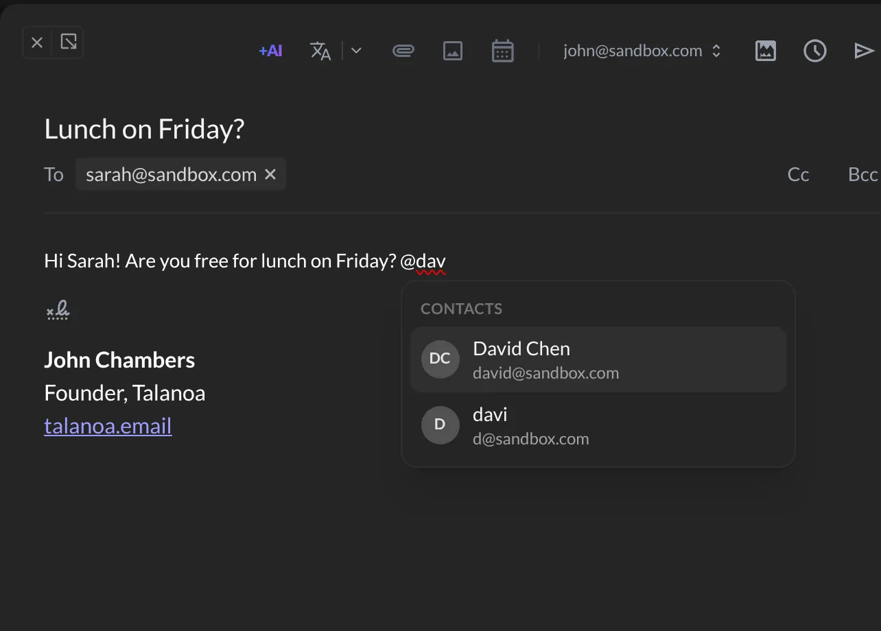Add Cc recipients
881x631 pixels.
pyautogui.click(x=799, y=175)
